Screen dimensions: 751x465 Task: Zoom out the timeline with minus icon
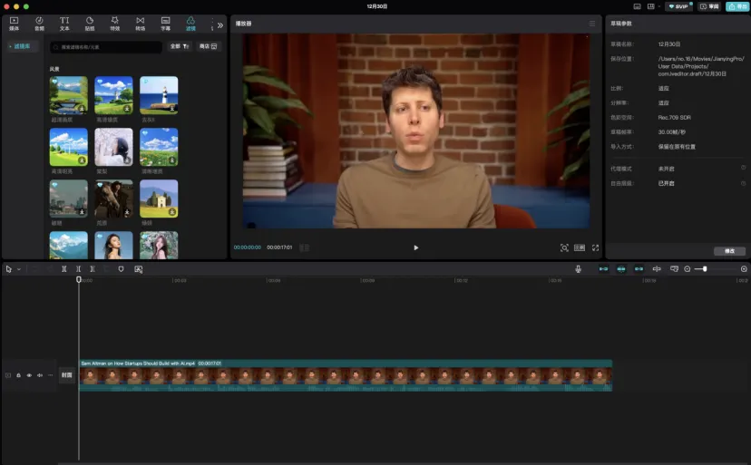(688, 269)
